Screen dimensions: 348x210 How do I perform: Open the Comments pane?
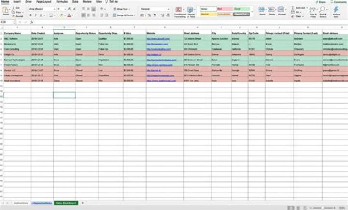[x=338, y=2]
